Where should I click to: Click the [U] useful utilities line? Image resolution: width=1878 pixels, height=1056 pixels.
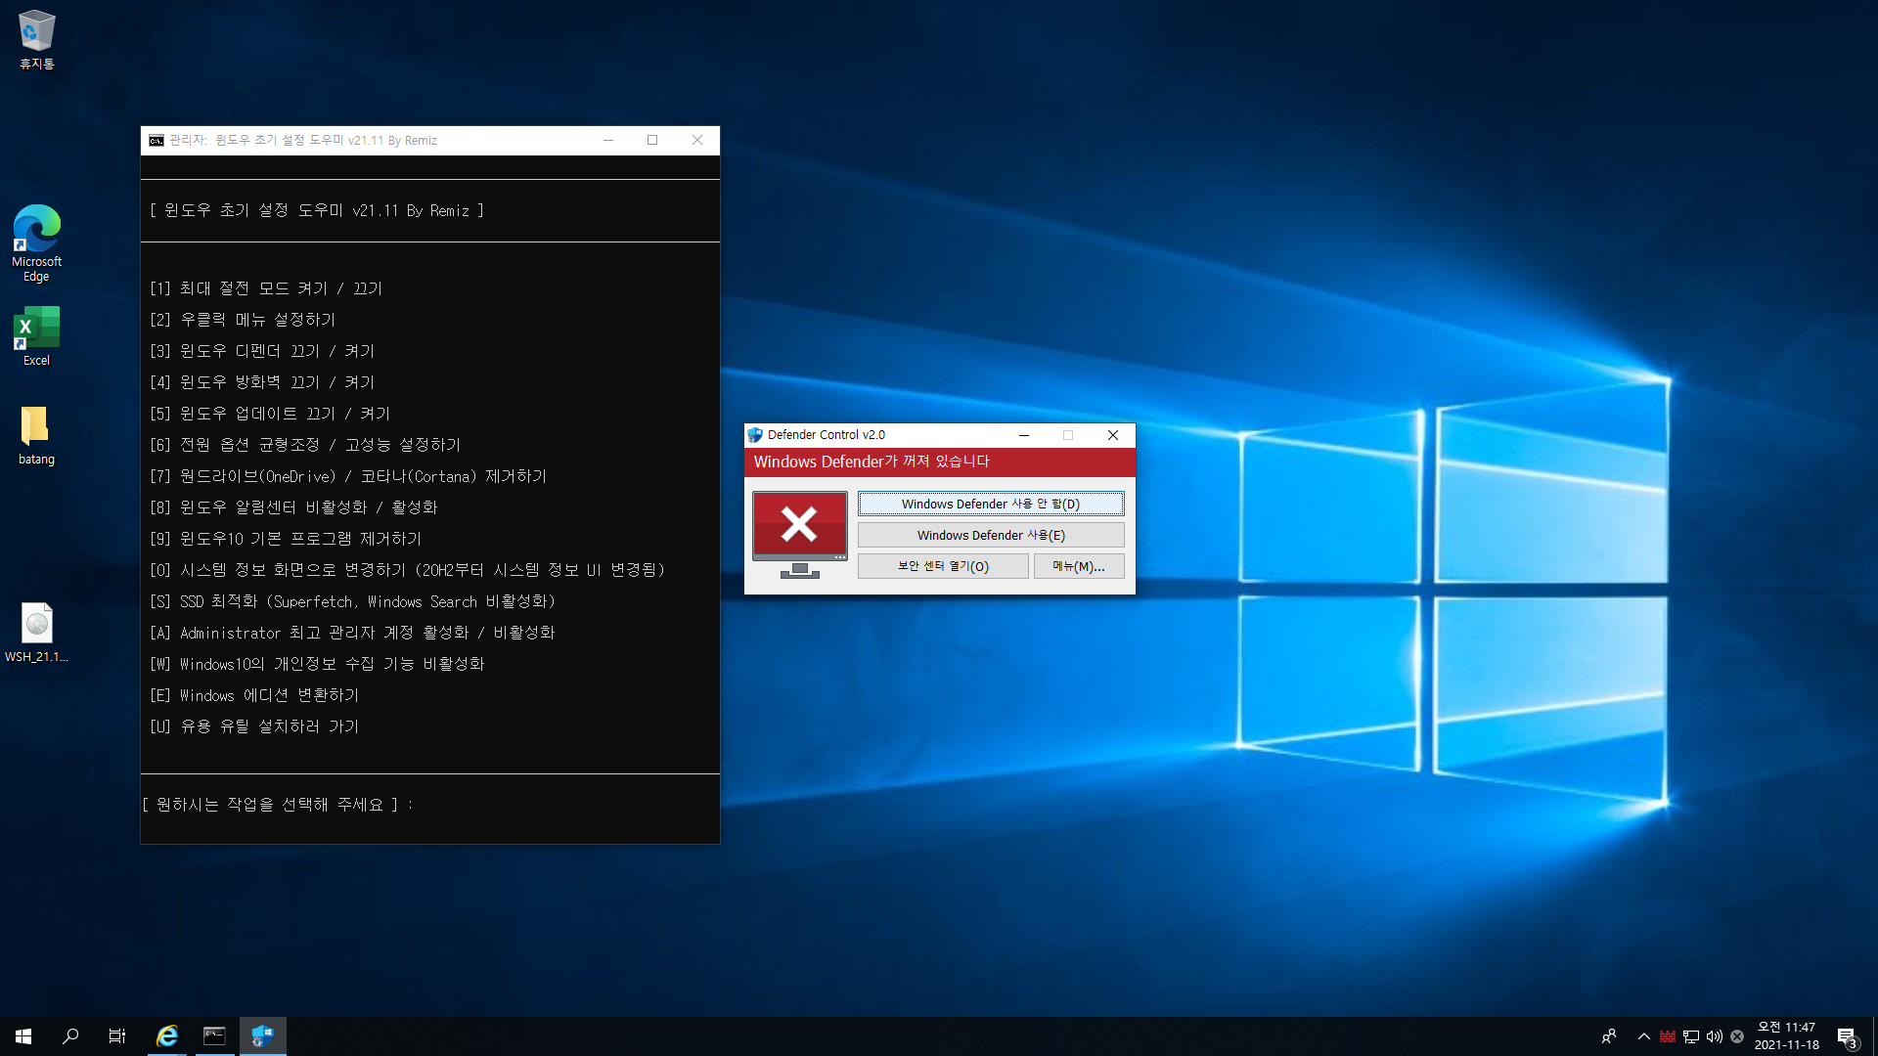pyautogui.click(x=254, y=726)
